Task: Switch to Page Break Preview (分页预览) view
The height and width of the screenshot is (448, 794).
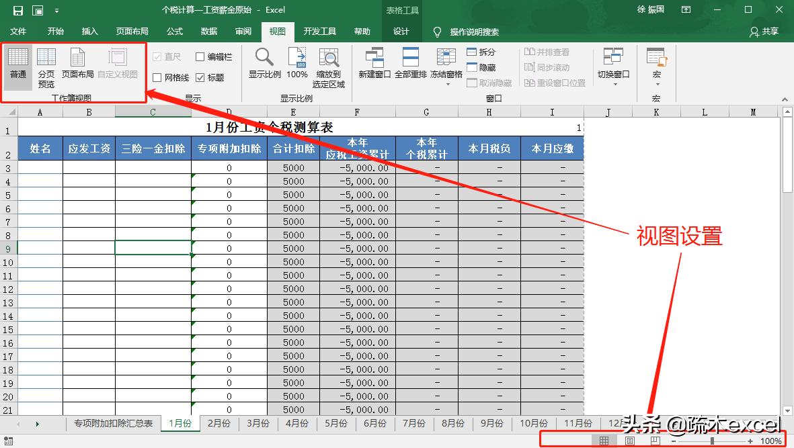Action: [x=45, y=65]
